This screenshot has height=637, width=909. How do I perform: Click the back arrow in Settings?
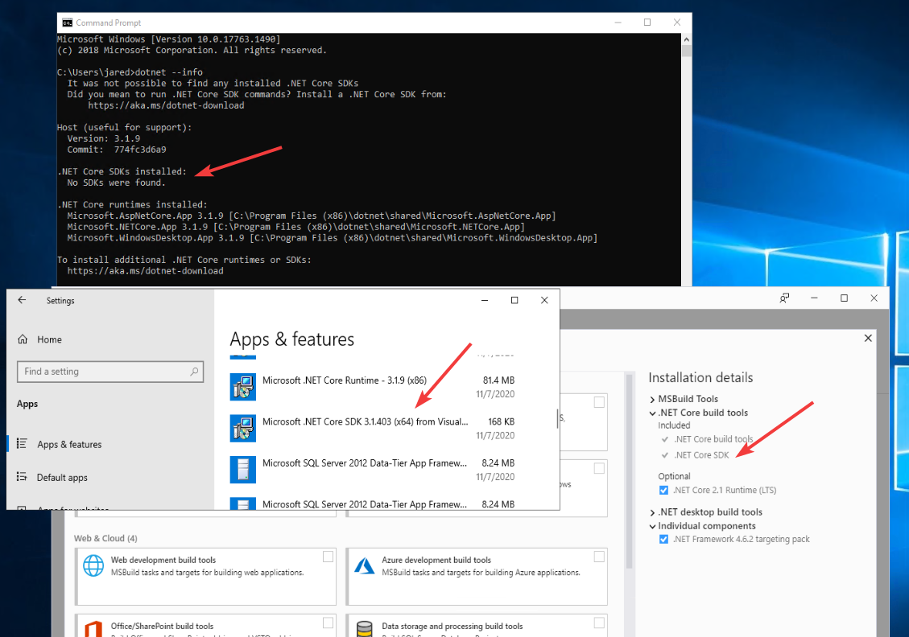22,300
